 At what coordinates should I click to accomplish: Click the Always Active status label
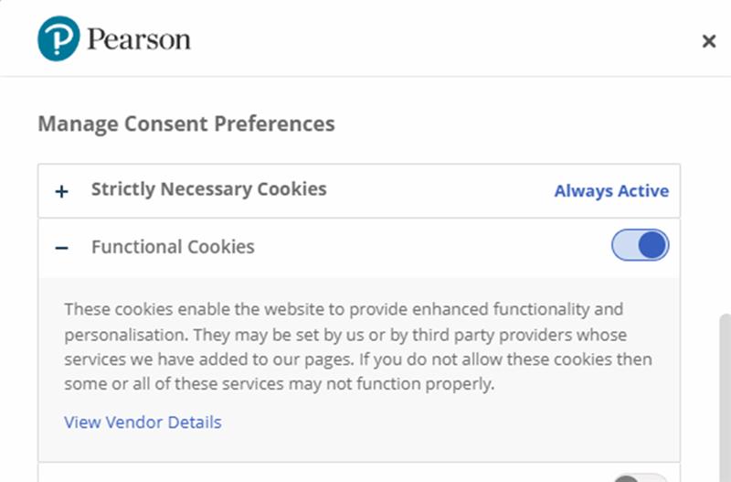coord(611,191)
